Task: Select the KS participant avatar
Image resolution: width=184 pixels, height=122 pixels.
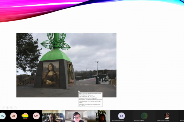Action: point(2,116)
